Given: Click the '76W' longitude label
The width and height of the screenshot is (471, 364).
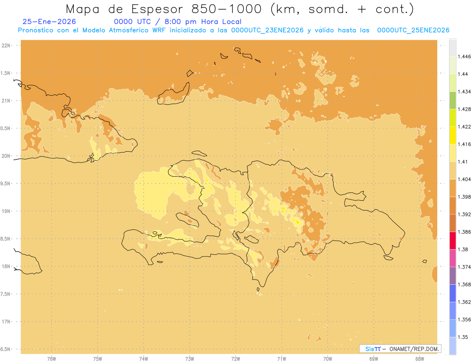Looking at the screenshot, I should 51,359.
